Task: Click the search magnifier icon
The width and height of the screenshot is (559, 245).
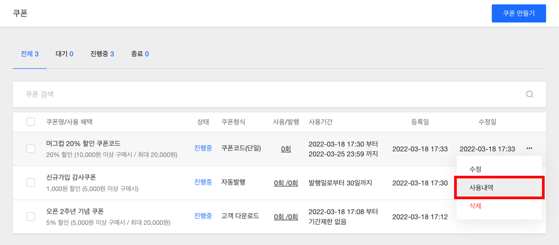Action: [530, 94]
